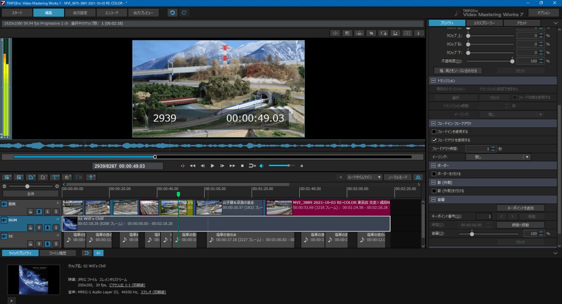Viewport: 562px width, 304px height.
Task: Select the 02 Will's Chill BGM clip
Action: tap(226, 224)
